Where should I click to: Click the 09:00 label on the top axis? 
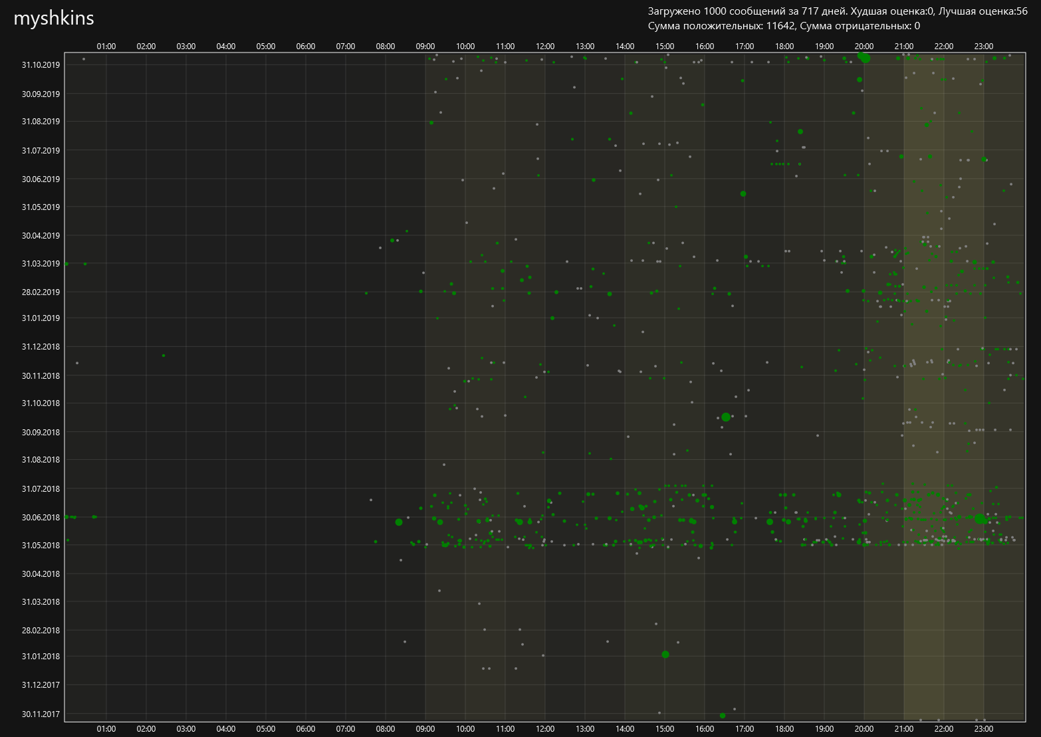coord(425,46)
